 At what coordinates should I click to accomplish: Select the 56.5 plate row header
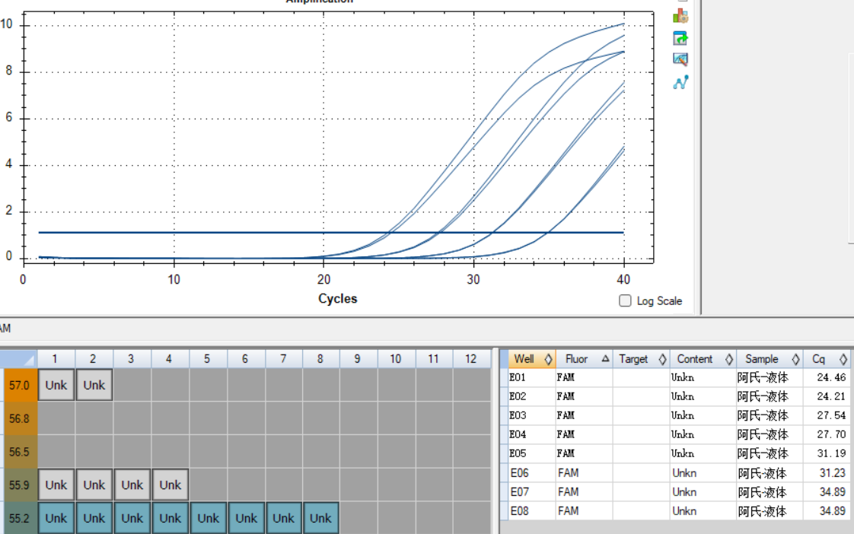click(21, 452)
